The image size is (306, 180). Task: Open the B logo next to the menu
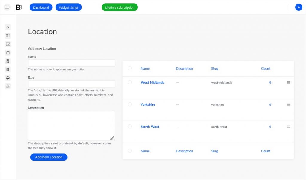tap(18, 7)
